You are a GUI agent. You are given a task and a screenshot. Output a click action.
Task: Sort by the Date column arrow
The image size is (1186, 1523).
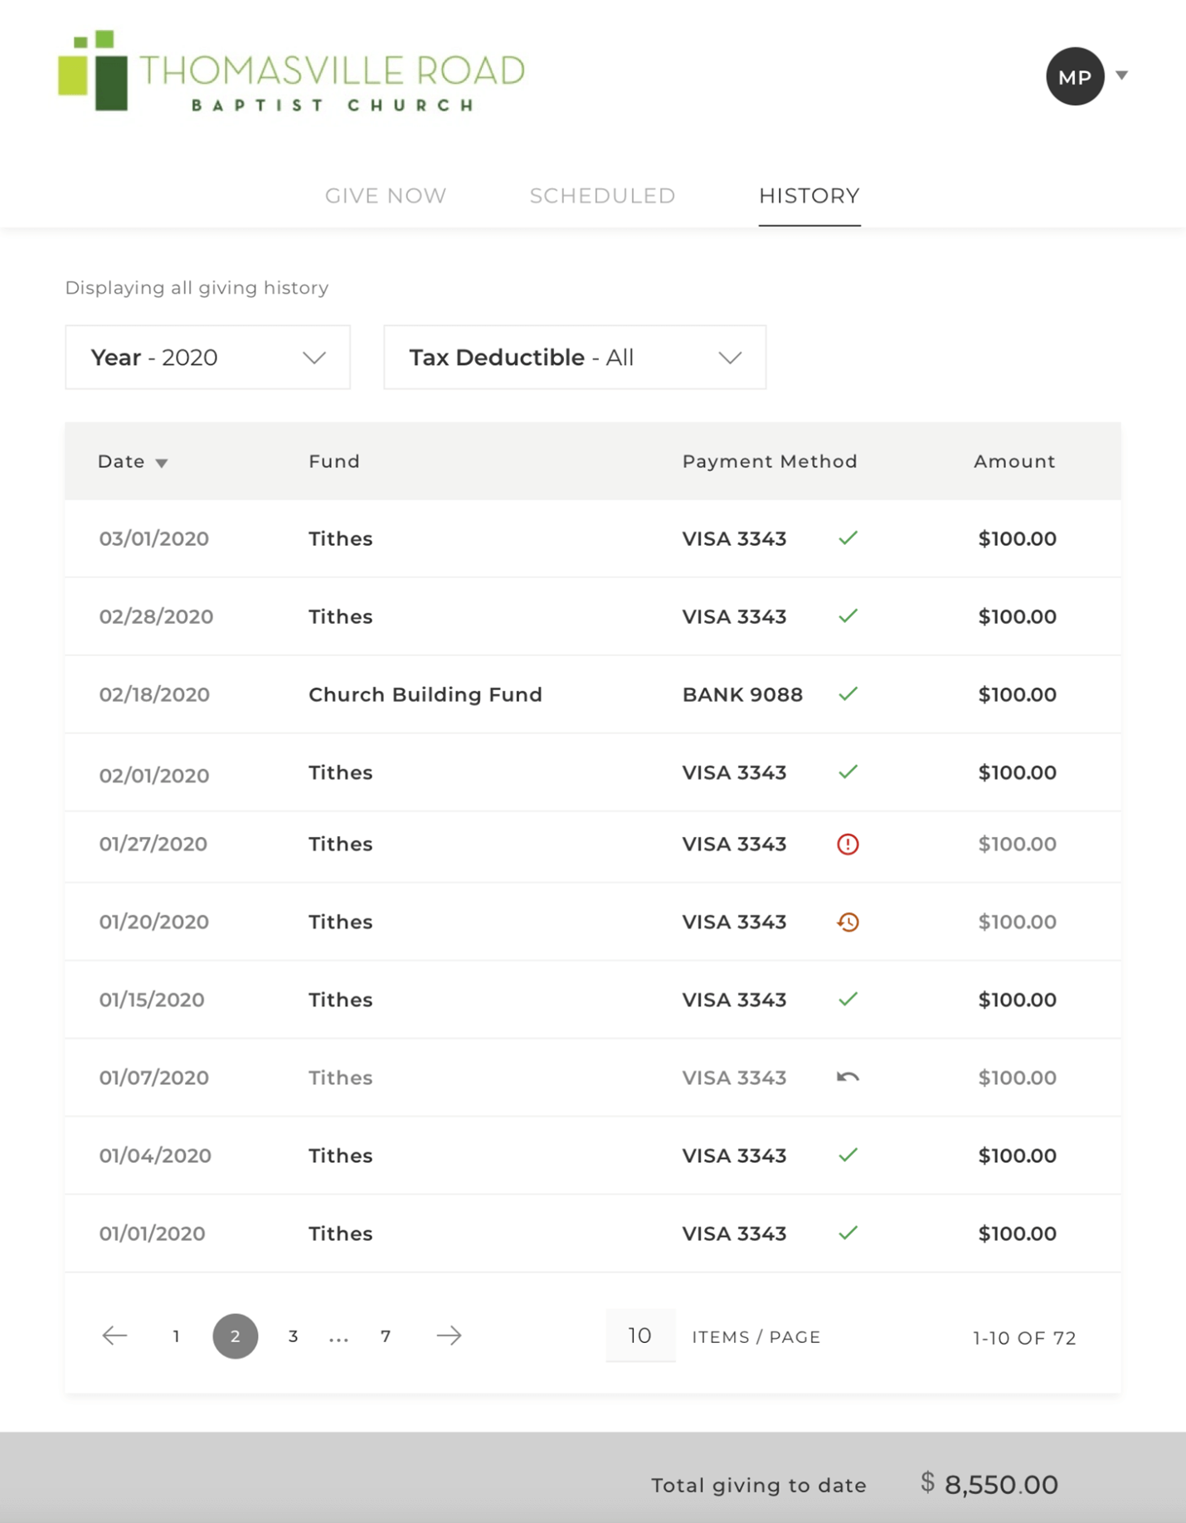pos(162,463)
